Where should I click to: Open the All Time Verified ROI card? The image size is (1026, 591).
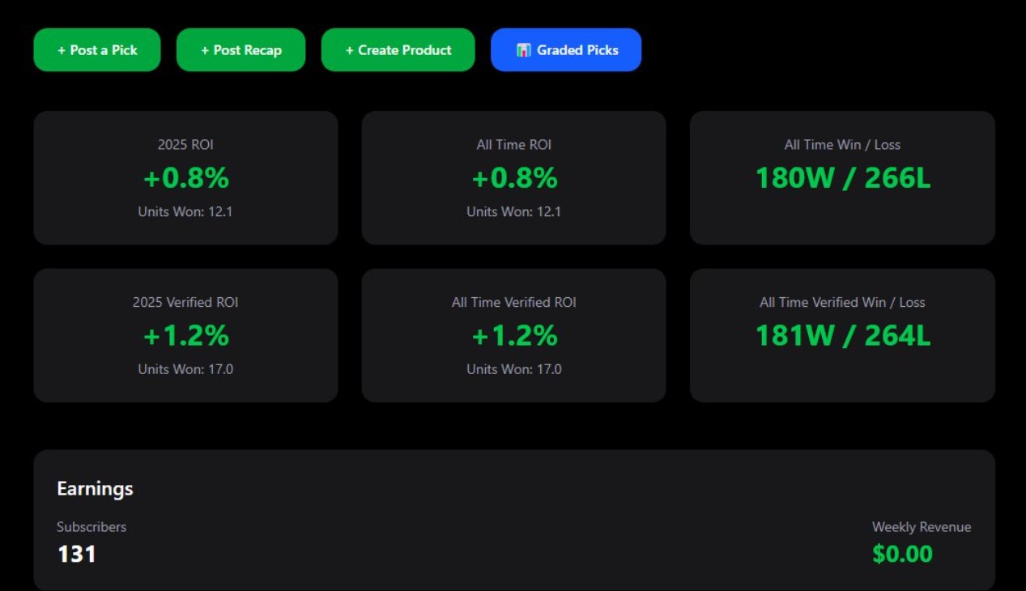click(513, 334)
